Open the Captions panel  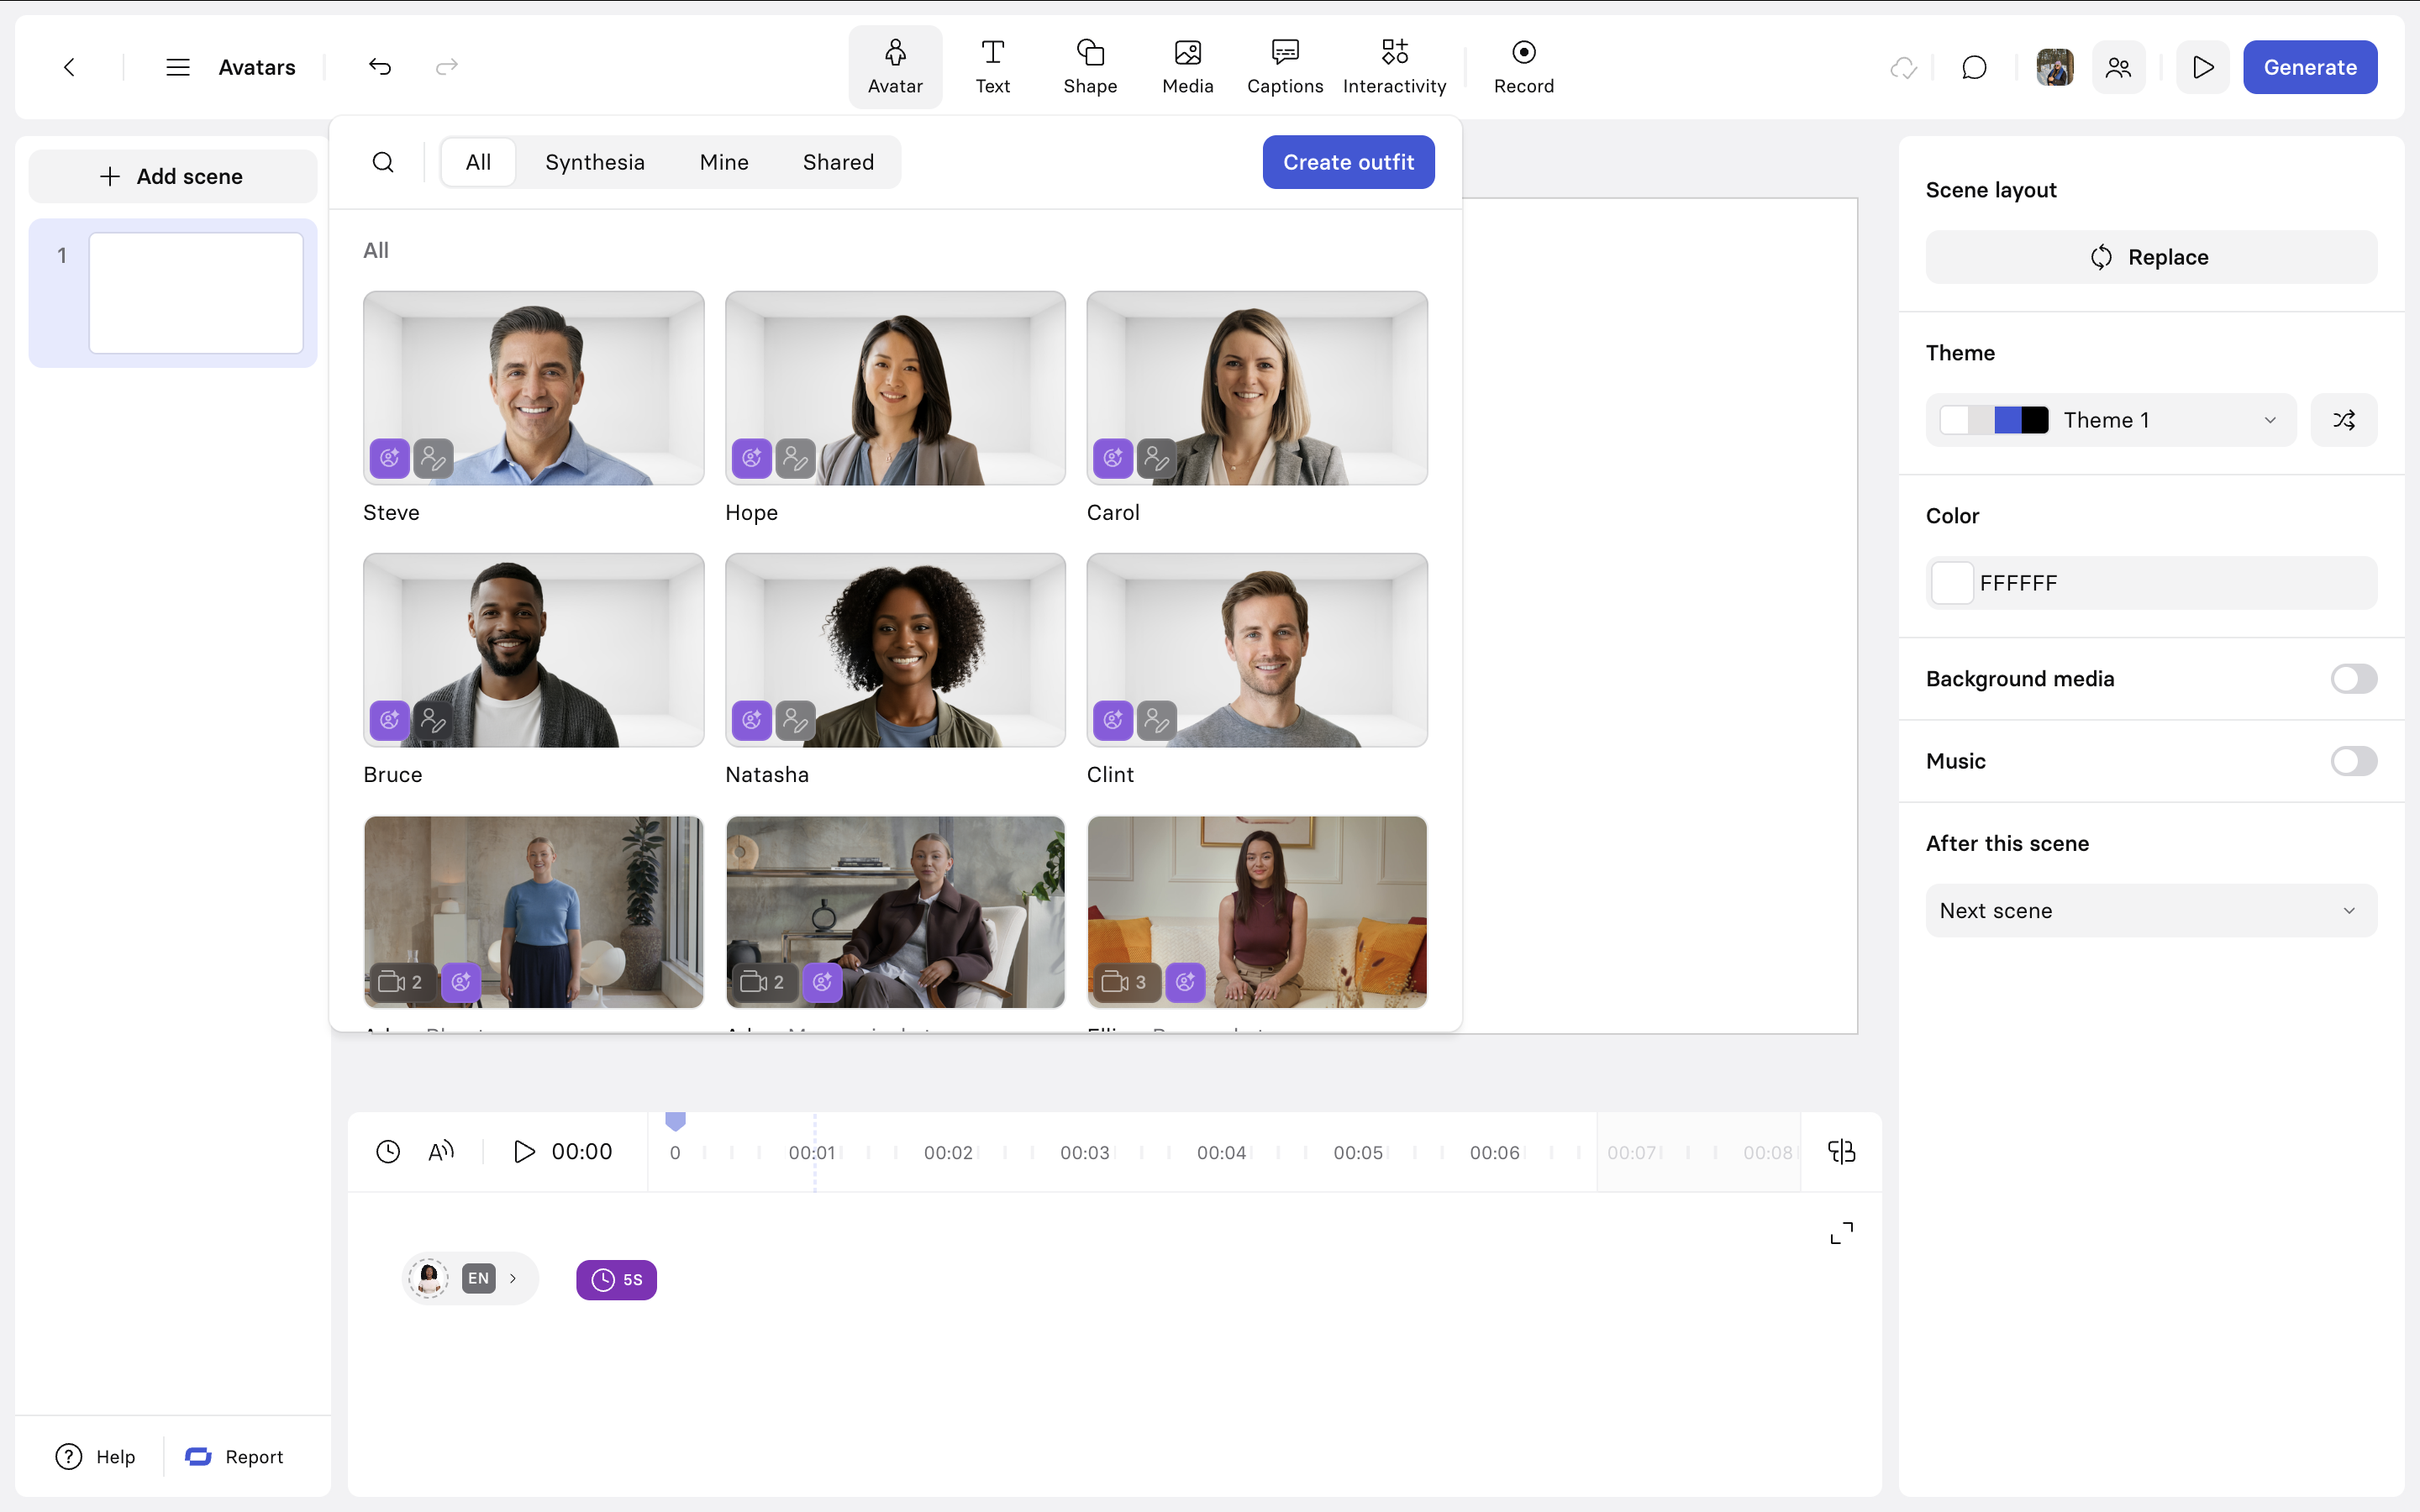point(1284,66)
